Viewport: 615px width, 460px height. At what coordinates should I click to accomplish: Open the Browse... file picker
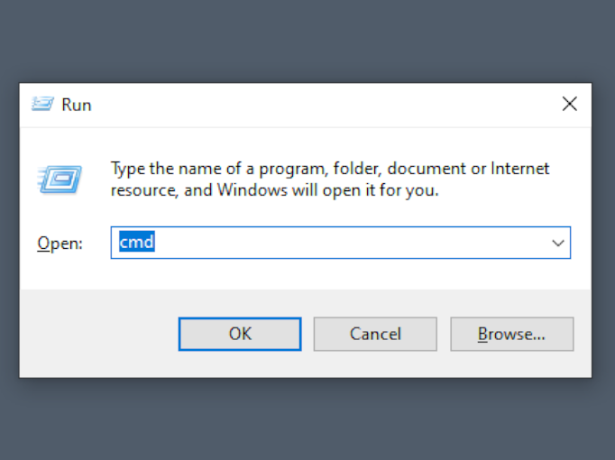click(511, 334)
